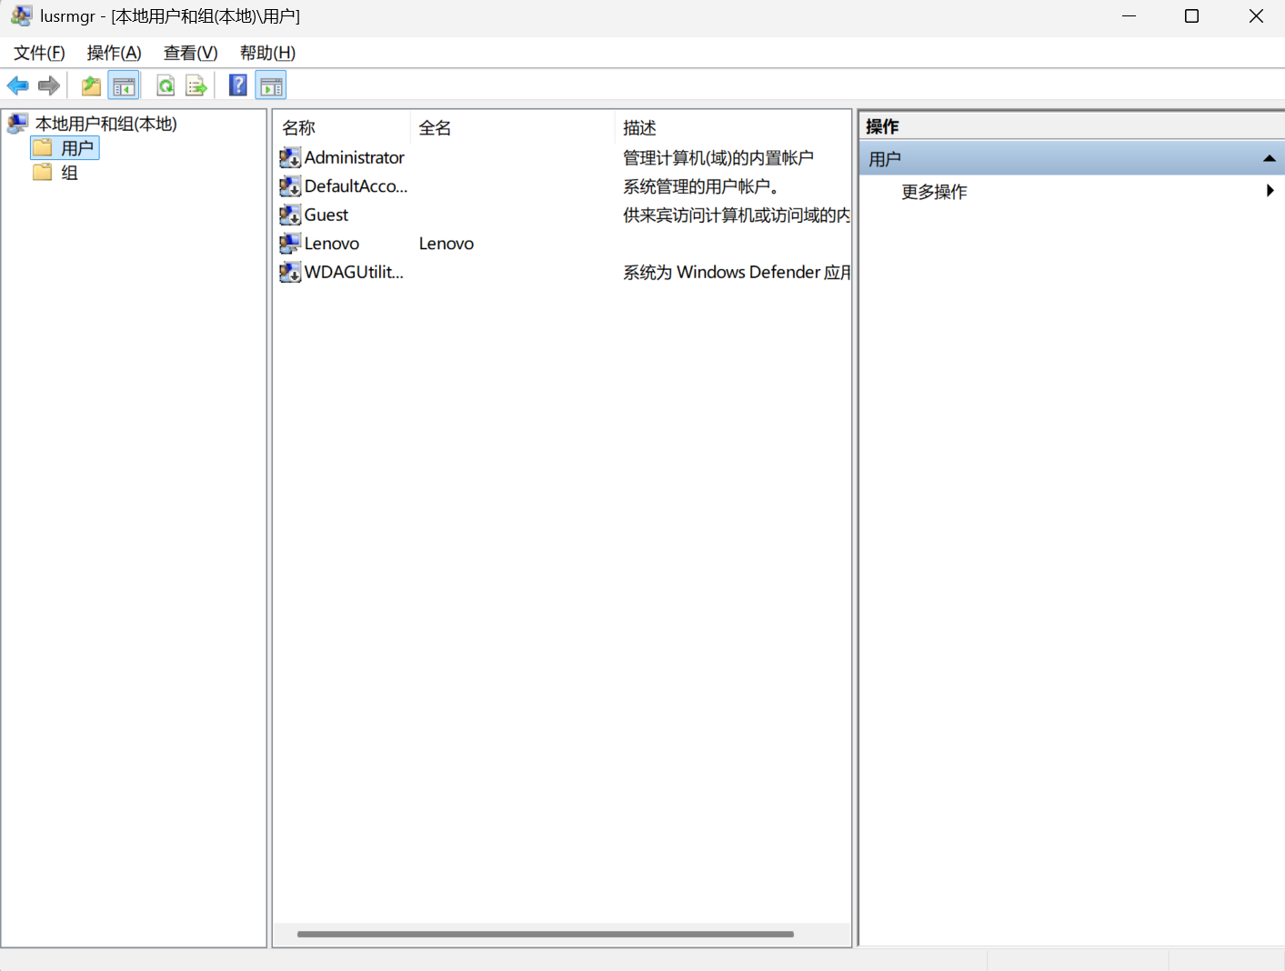This screenshot has height=971, width=1285.
Task: Click the Up one level folder icon
Action: (x=91, y=86)
